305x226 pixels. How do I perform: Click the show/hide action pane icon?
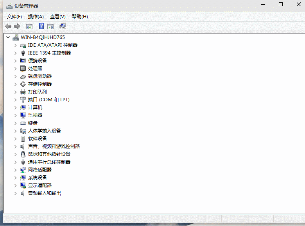point(50,26)
